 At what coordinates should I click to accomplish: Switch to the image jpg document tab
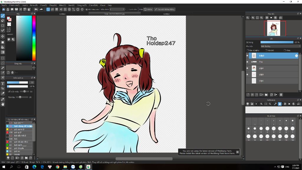click(114, 14)
